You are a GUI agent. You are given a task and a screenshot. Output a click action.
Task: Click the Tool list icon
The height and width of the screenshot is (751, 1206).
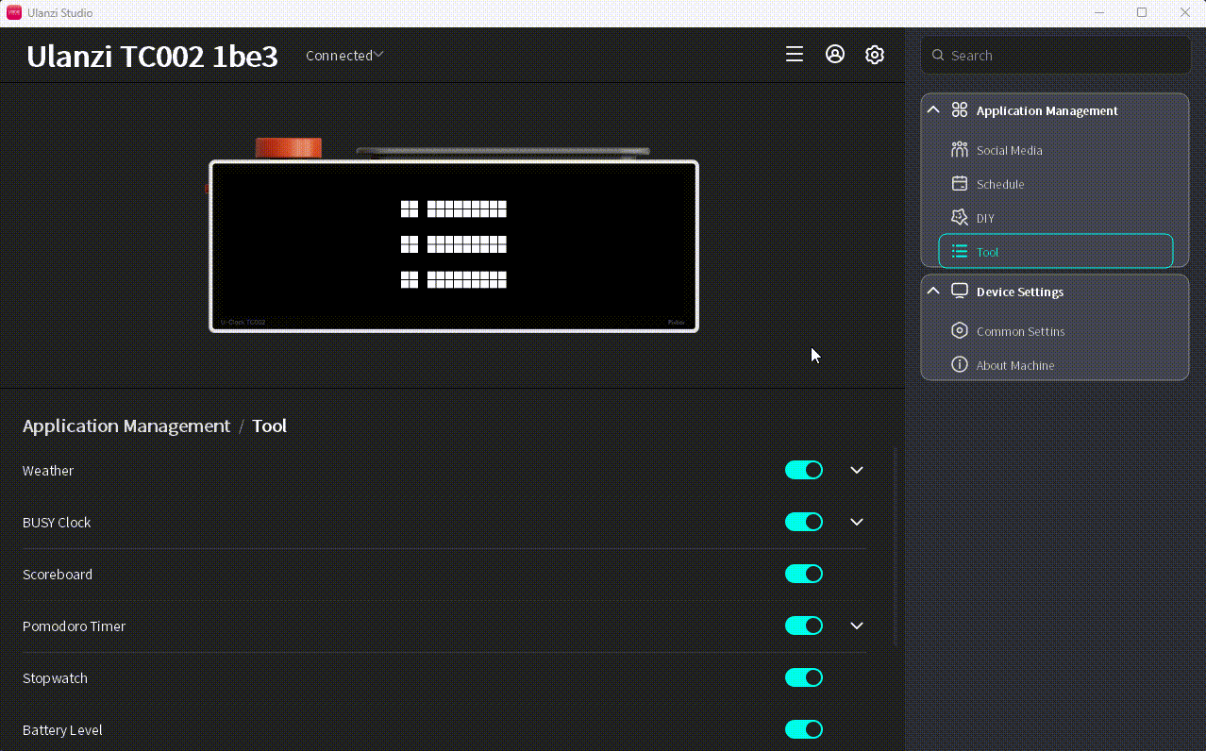(960, 252)
